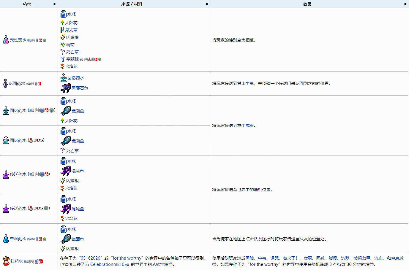
Task: Follow the 队友 link in the 虫洞药水 effect
Action: click(258, 239)
